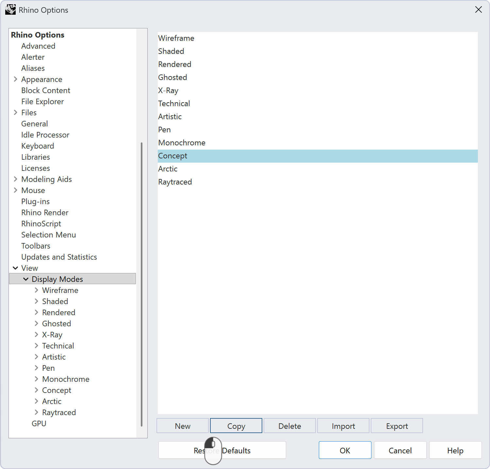Screen dimensions: 490x469
Task: Select Rhino Render in the tree
Action: (x=45, y=213)
